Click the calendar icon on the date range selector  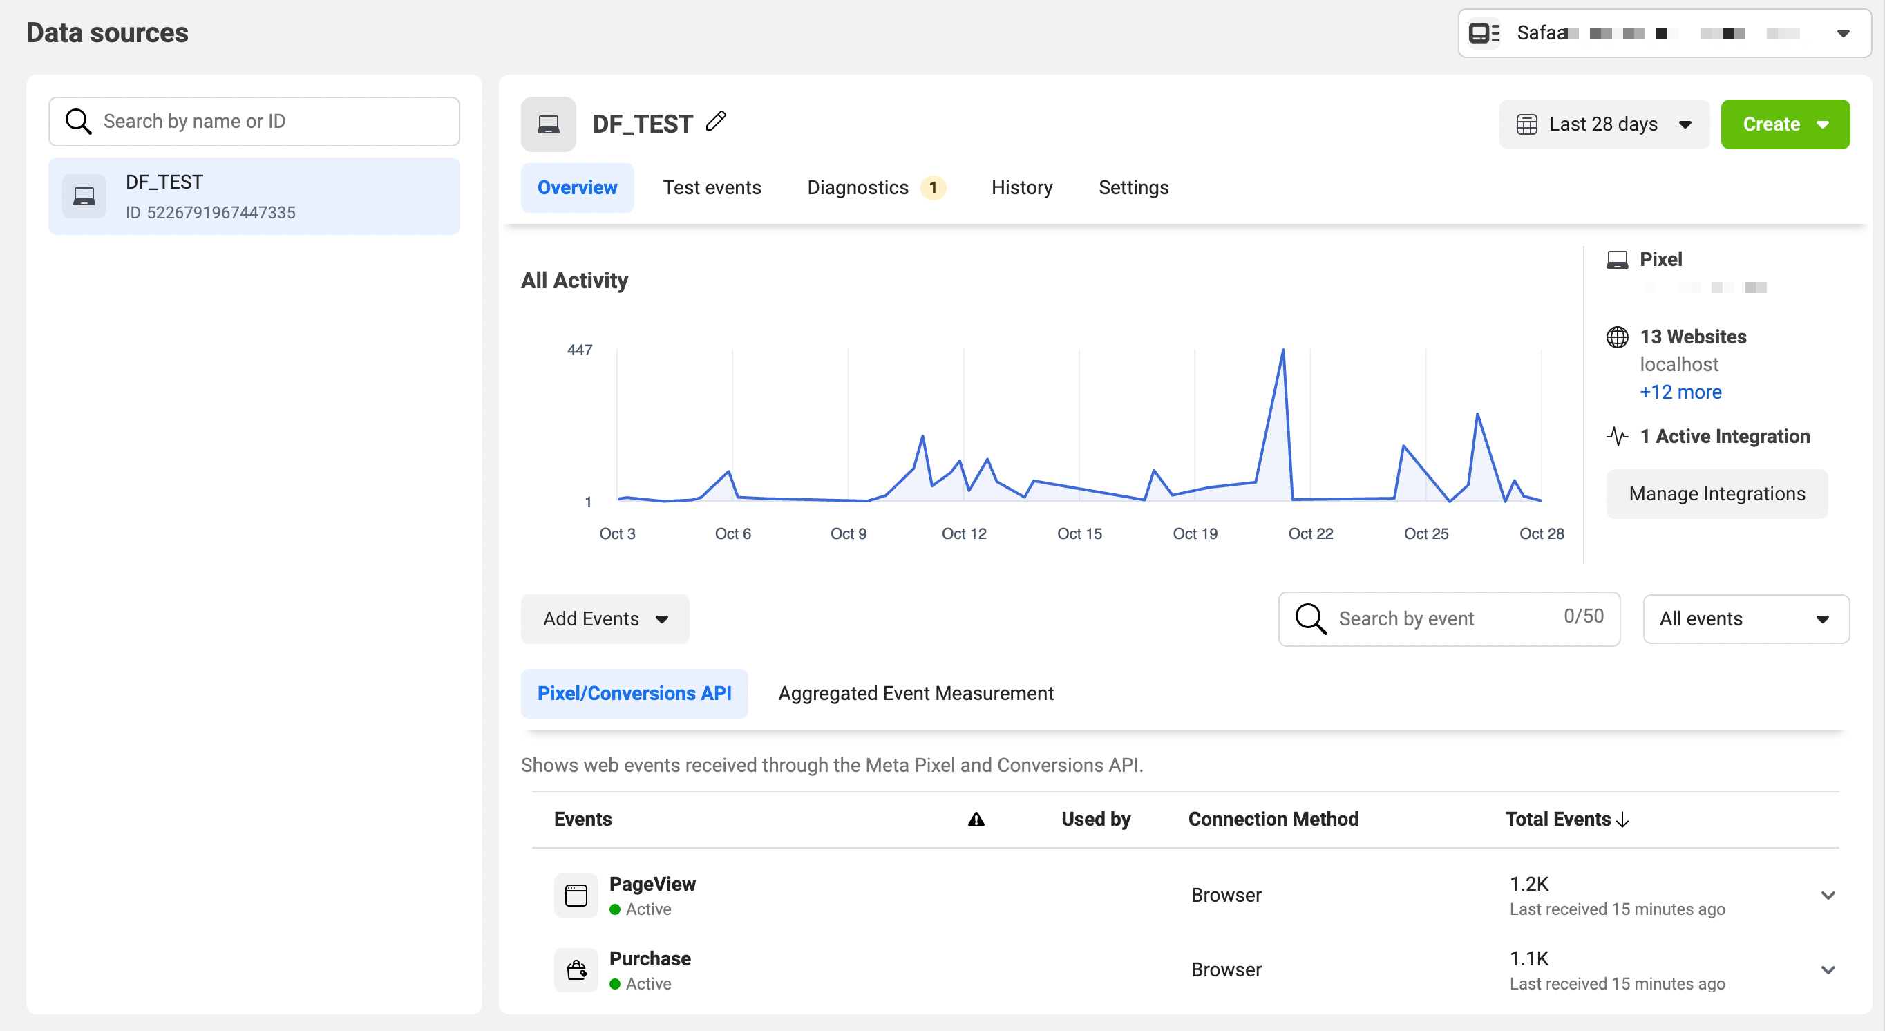pos(1526,124)
